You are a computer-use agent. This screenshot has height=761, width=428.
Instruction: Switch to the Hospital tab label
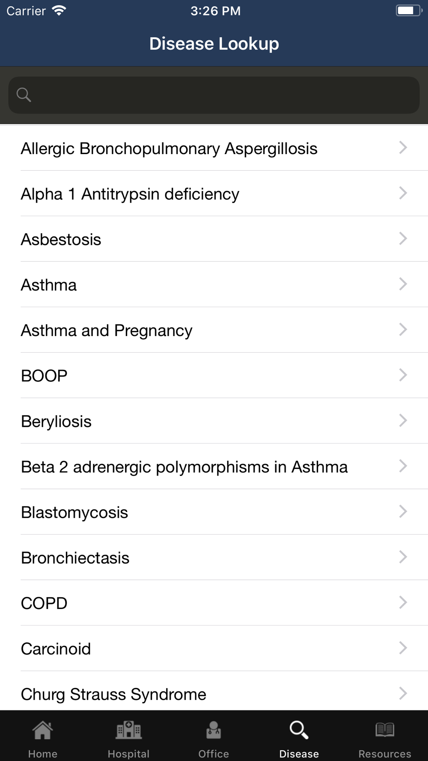point(128,754)
